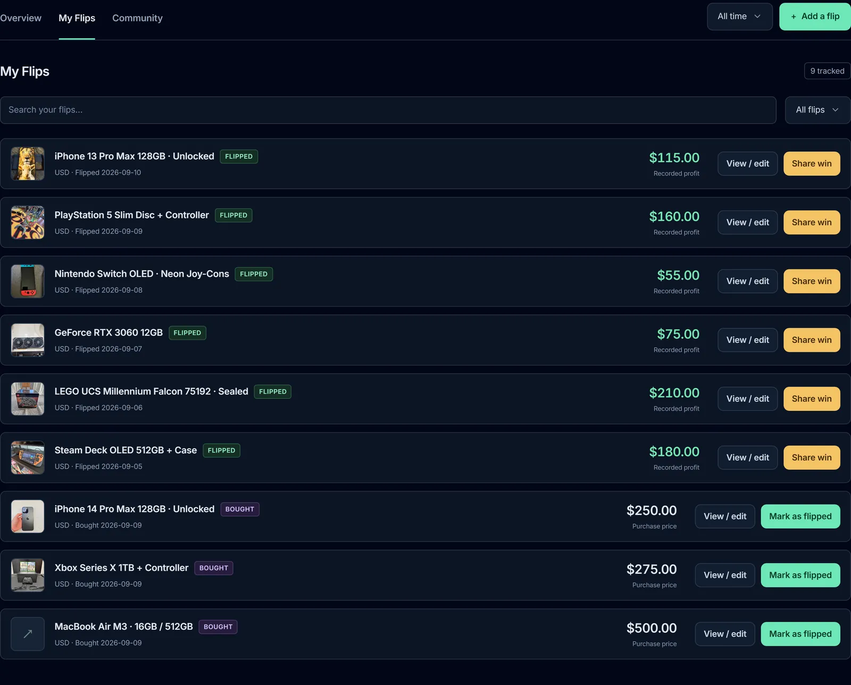This screenshot has height=685, width=851.
Task: Click the GeForce RTX 3060 thumbnail
Action: click(28, 340)
